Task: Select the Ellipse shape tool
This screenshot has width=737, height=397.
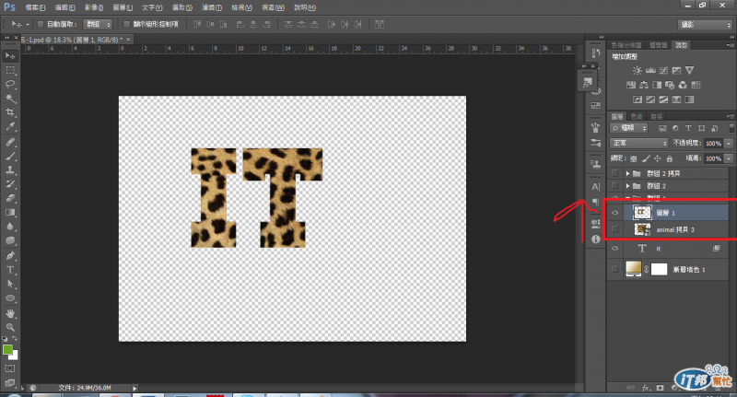Action: pos(10,298)
